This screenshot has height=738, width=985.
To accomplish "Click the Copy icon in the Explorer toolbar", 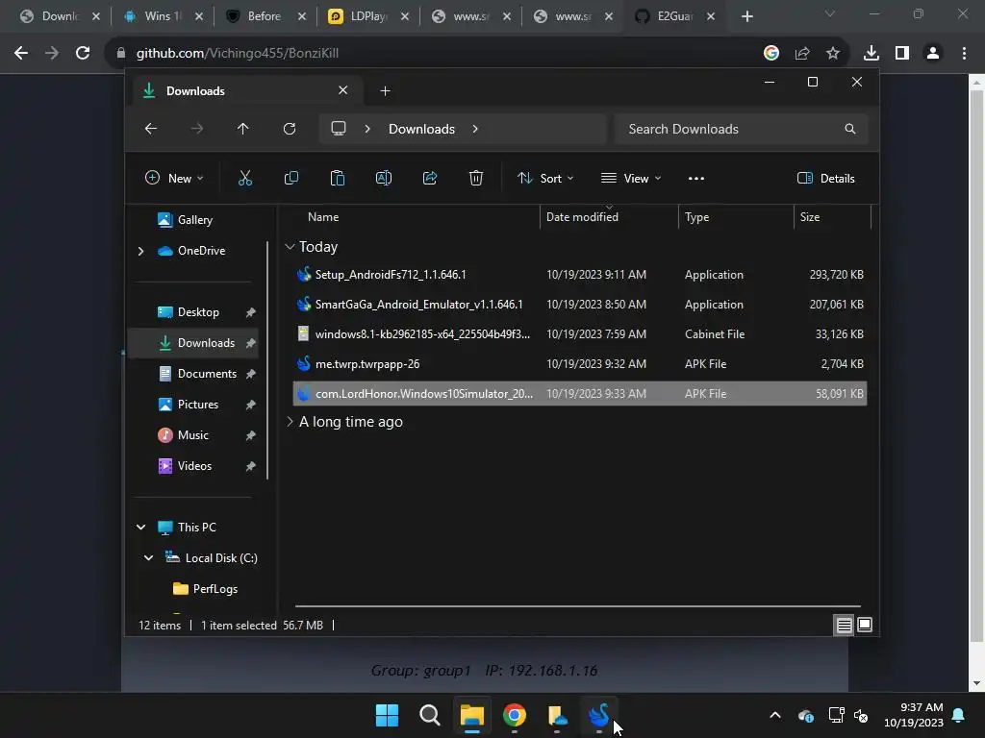I will click(x=290, y=178).
